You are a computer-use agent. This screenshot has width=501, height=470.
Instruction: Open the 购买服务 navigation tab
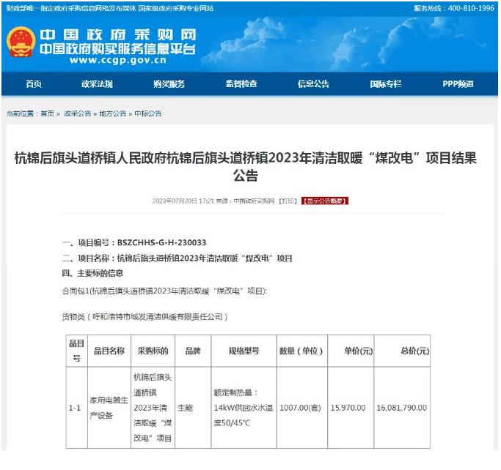[x=169, y=84]
